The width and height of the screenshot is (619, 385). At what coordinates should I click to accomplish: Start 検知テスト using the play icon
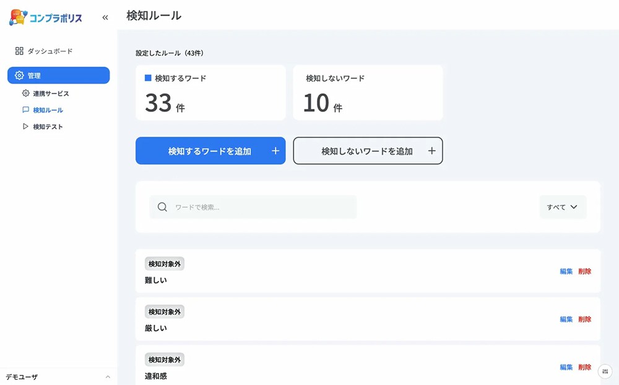[x=26, y=126]
